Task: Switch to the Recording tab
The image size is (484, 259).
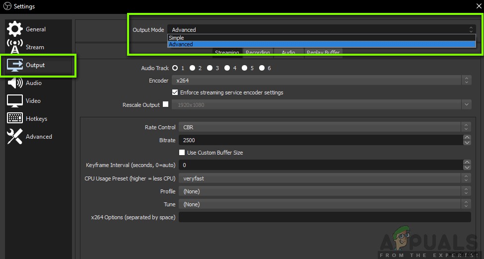Action: [258, 52]
